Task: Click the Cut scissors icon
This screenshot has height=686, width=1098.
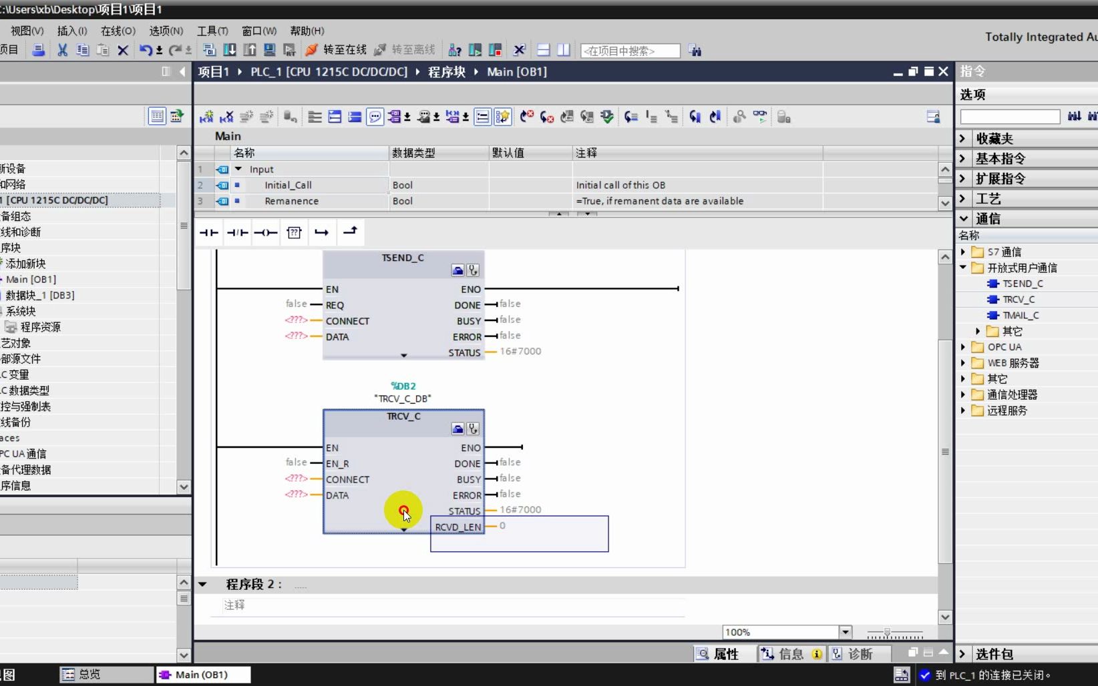Action: click(62, 50)
